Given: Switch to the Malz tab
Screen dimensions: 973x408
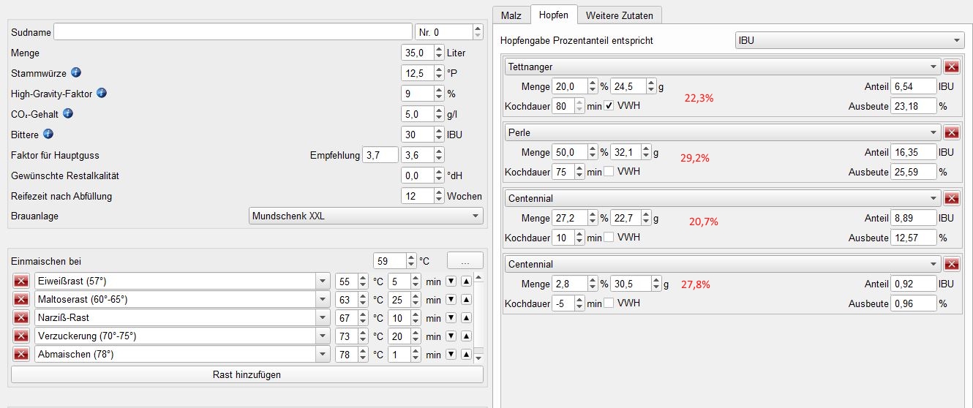Looking at the screenshot, I should click(x=511, y=15).
